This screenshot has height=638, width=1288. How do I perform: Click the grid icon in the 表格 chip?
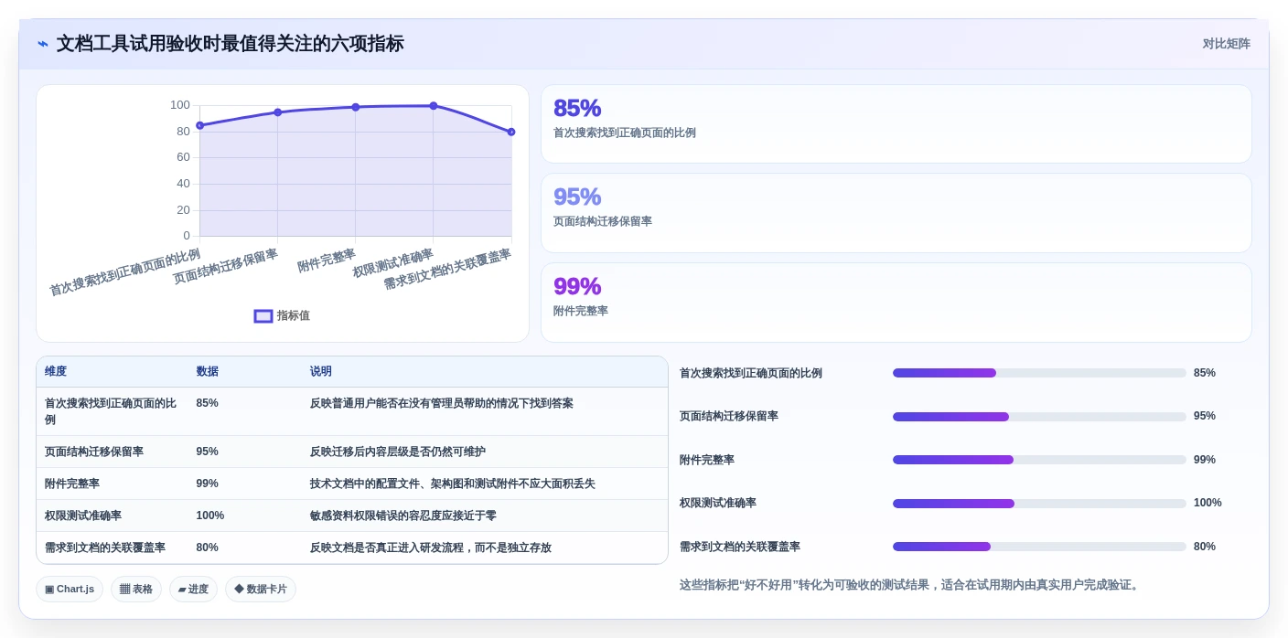pos(124,590)
